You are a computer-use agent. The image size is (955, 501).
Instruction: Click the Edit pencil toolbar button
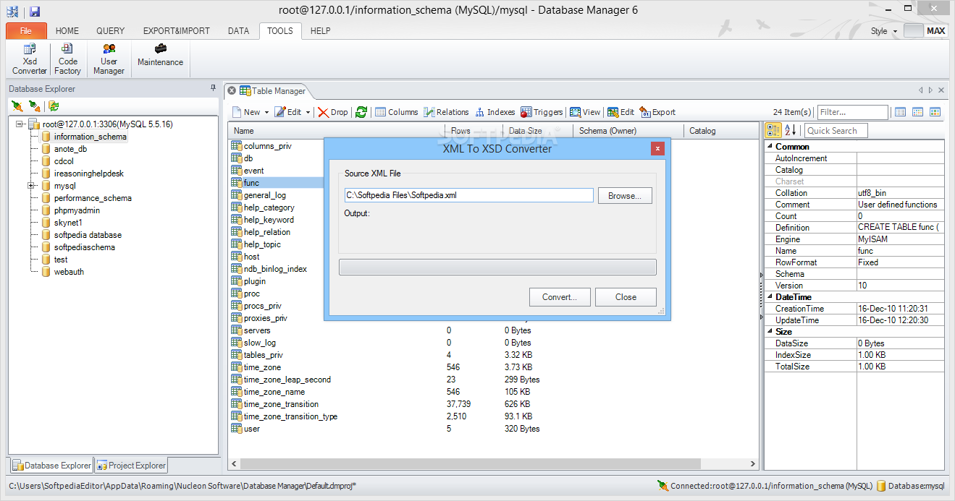click(x=288, y=112)
